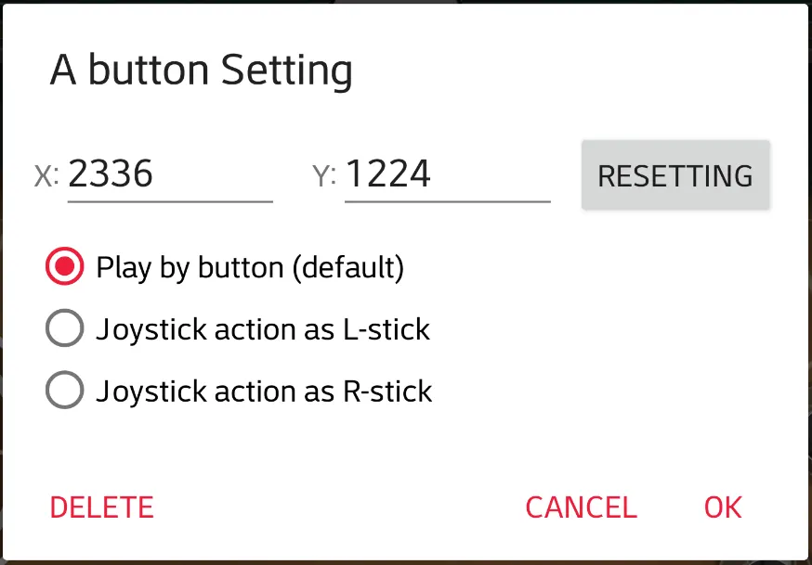This screenshot has height=565, width=812.
Task: Enable Joystick action as R-stick radio button
Action: [x=64, y=391]
